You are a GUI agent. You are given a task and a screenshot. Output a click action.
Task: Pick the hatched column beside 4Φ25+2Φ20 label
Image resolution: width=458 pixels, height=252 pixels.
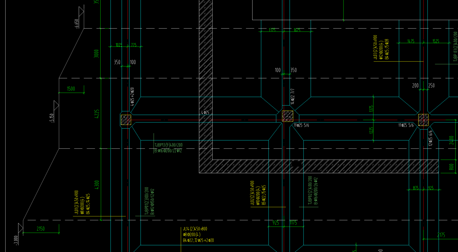coord(126,119)
